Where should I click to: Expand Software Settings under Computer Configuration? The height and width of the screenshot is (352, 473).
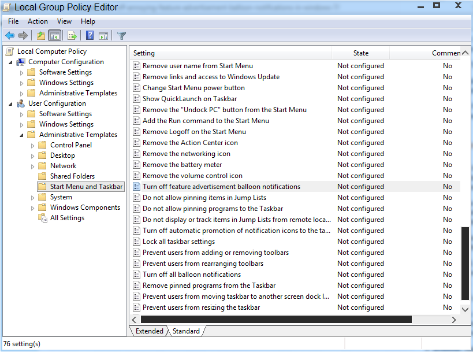(21, 73)
